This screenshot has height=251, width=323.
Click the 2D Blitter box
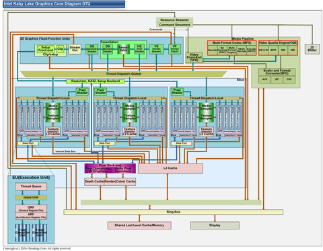coord(312,48)
